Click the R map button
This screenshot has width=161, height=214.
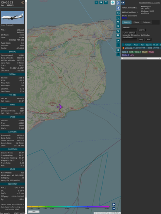click(118, 50)
